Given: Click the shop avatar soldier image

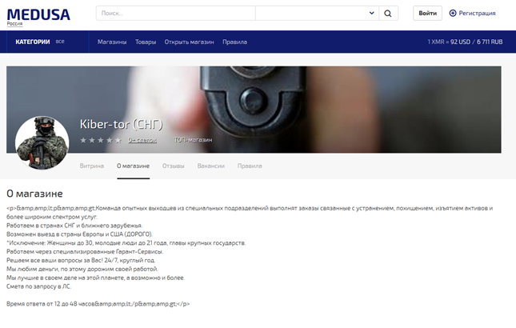Looking at the screenshot, I should pos(42,142).
